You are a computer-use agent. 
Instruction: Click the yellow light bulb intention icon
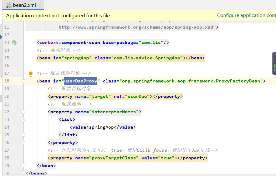[31, 74]
